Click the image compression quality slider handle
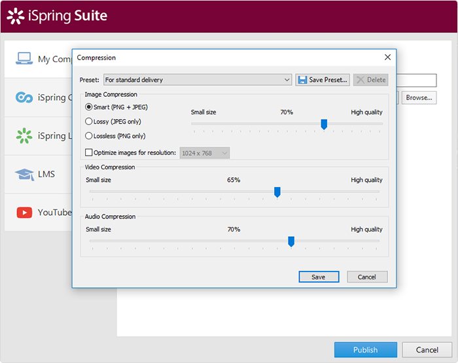Screen dimensions: 458x363 (324, 124)
